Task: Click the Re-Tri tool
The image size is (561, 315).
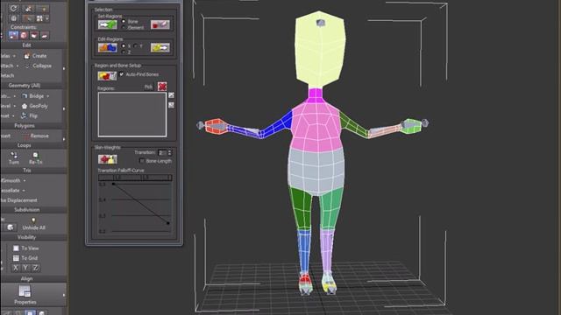Action: point(35,157)
